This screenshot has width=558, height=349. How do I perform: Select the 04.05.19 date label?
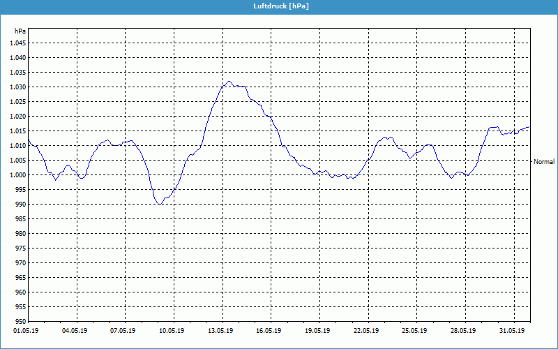pos(74,331)
